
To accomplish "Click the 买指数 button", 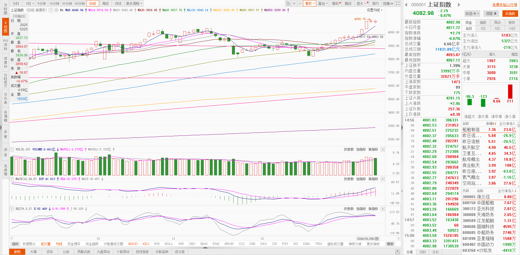I will coord(510,14).
